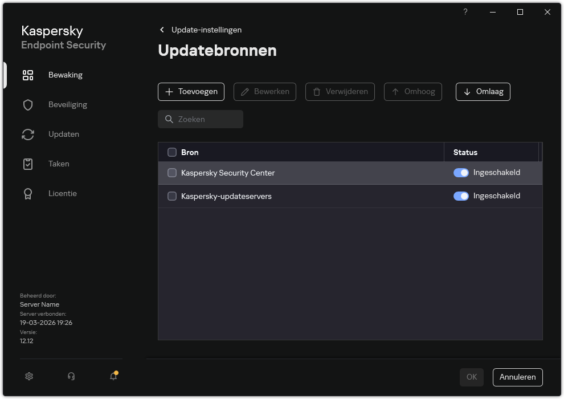View notifications via the bell icon
This screenshot has width=564, height=399.
tap(113, 376)
